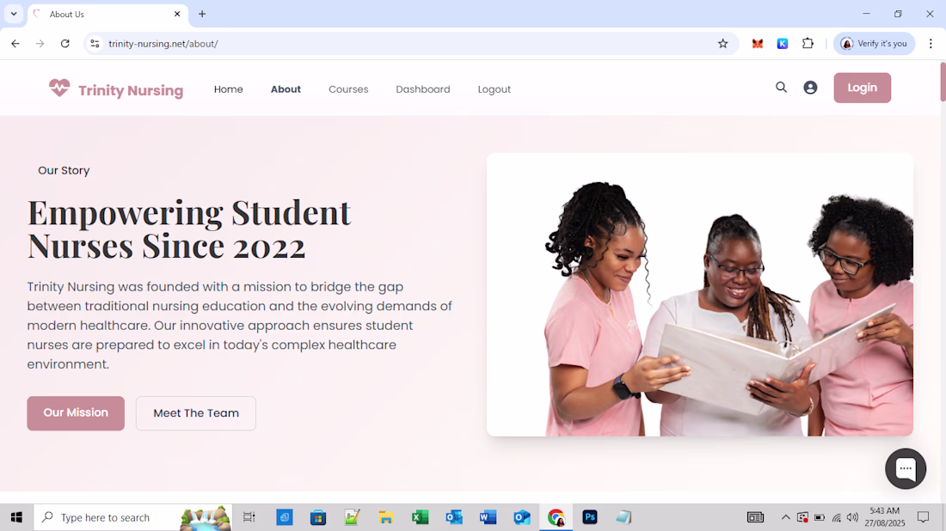Click the Verify it's you profile button
The width and height of the screenshot is (946, 531).
(x=875, y=44)
